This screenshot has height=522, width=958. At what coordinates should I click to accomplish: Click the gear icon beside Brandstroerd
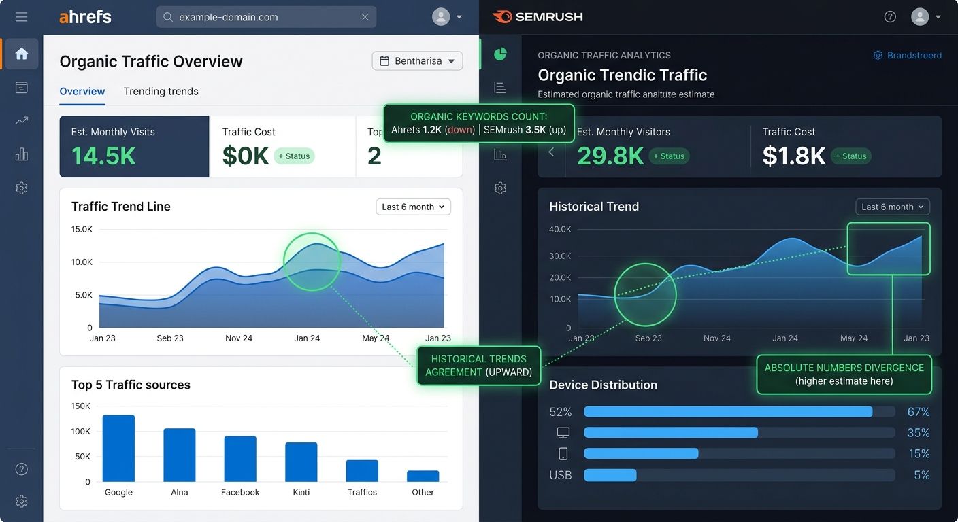(878, 55)
